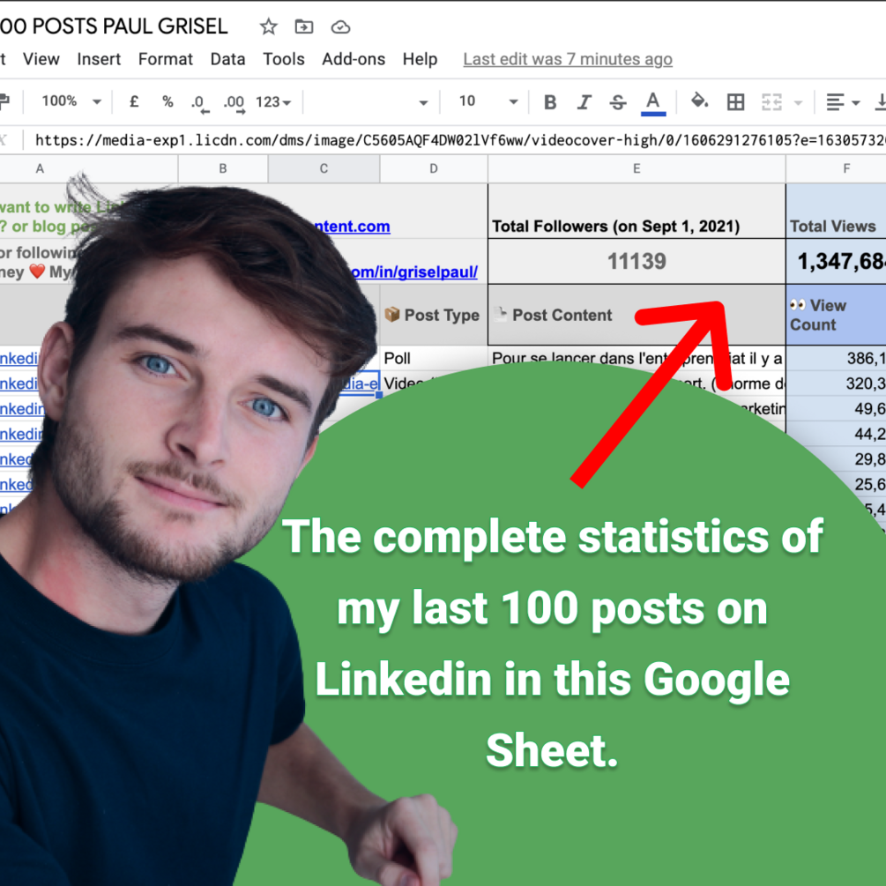Select column F header
The height and width of the screenshot is (886, 886).
click(837, 168)
